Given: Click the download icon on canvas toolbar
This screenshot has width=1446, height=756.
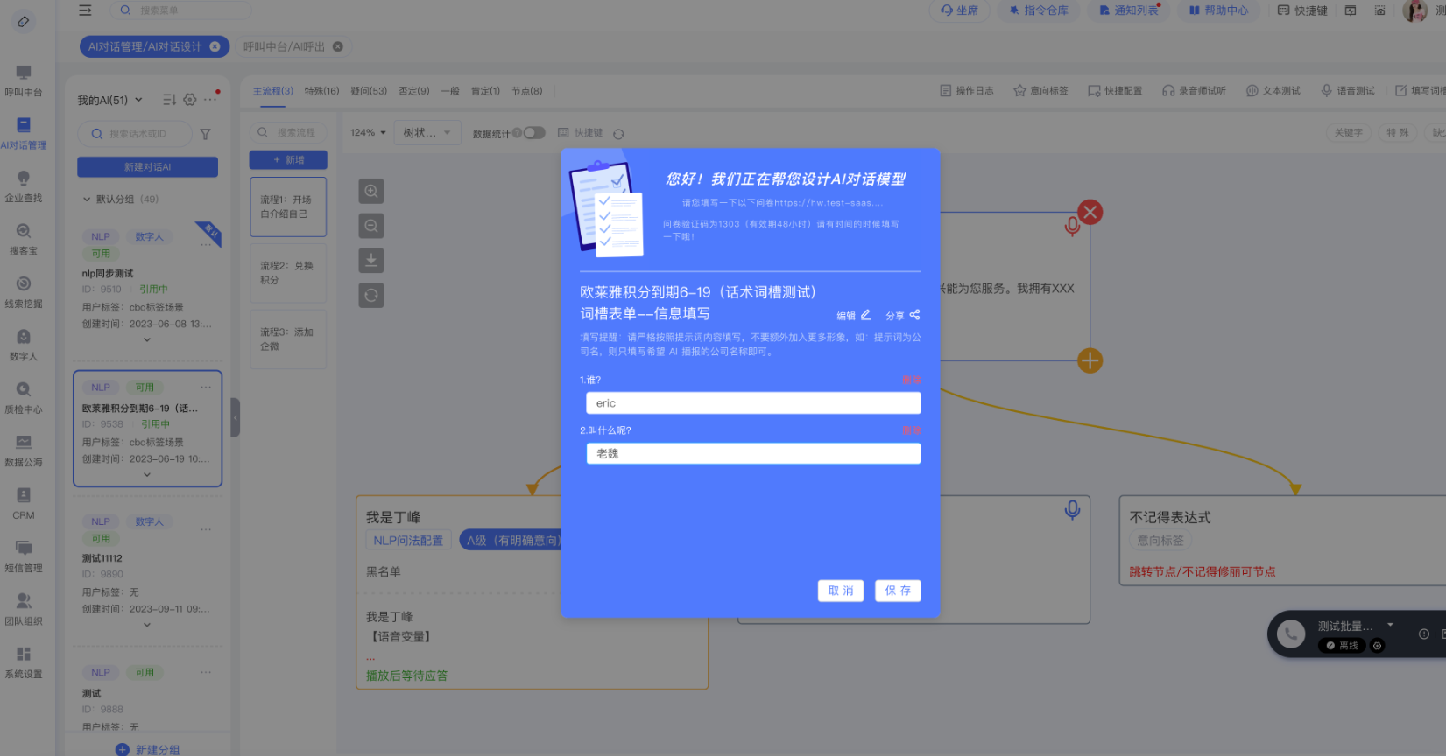Looking at the screenshot, I should tap(371, 261).
